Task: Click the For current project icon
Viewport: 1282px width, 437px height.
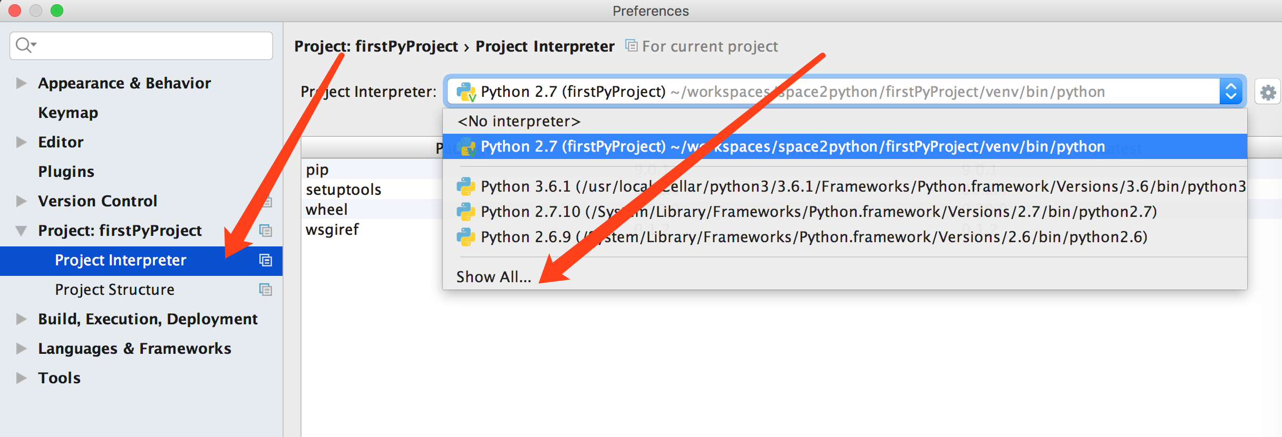Action: pos(631,46)
